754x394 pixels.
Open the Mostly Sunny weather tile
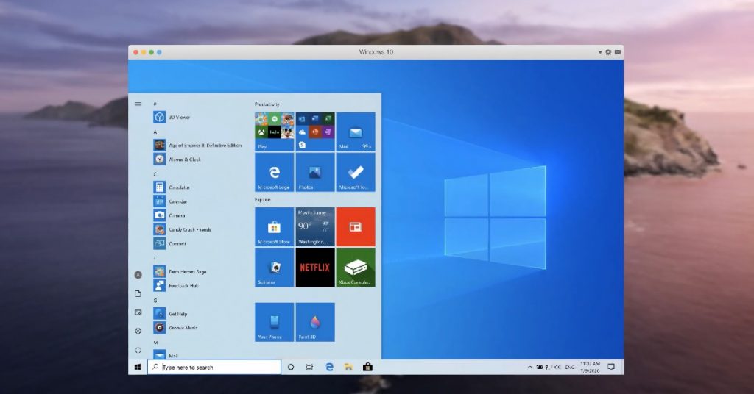(x=315, y=227)
